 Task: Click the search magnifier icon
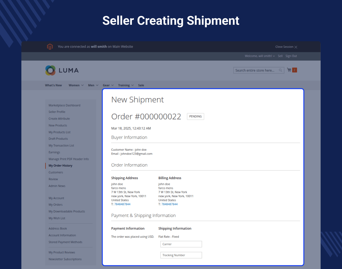(x=281, y=70)
